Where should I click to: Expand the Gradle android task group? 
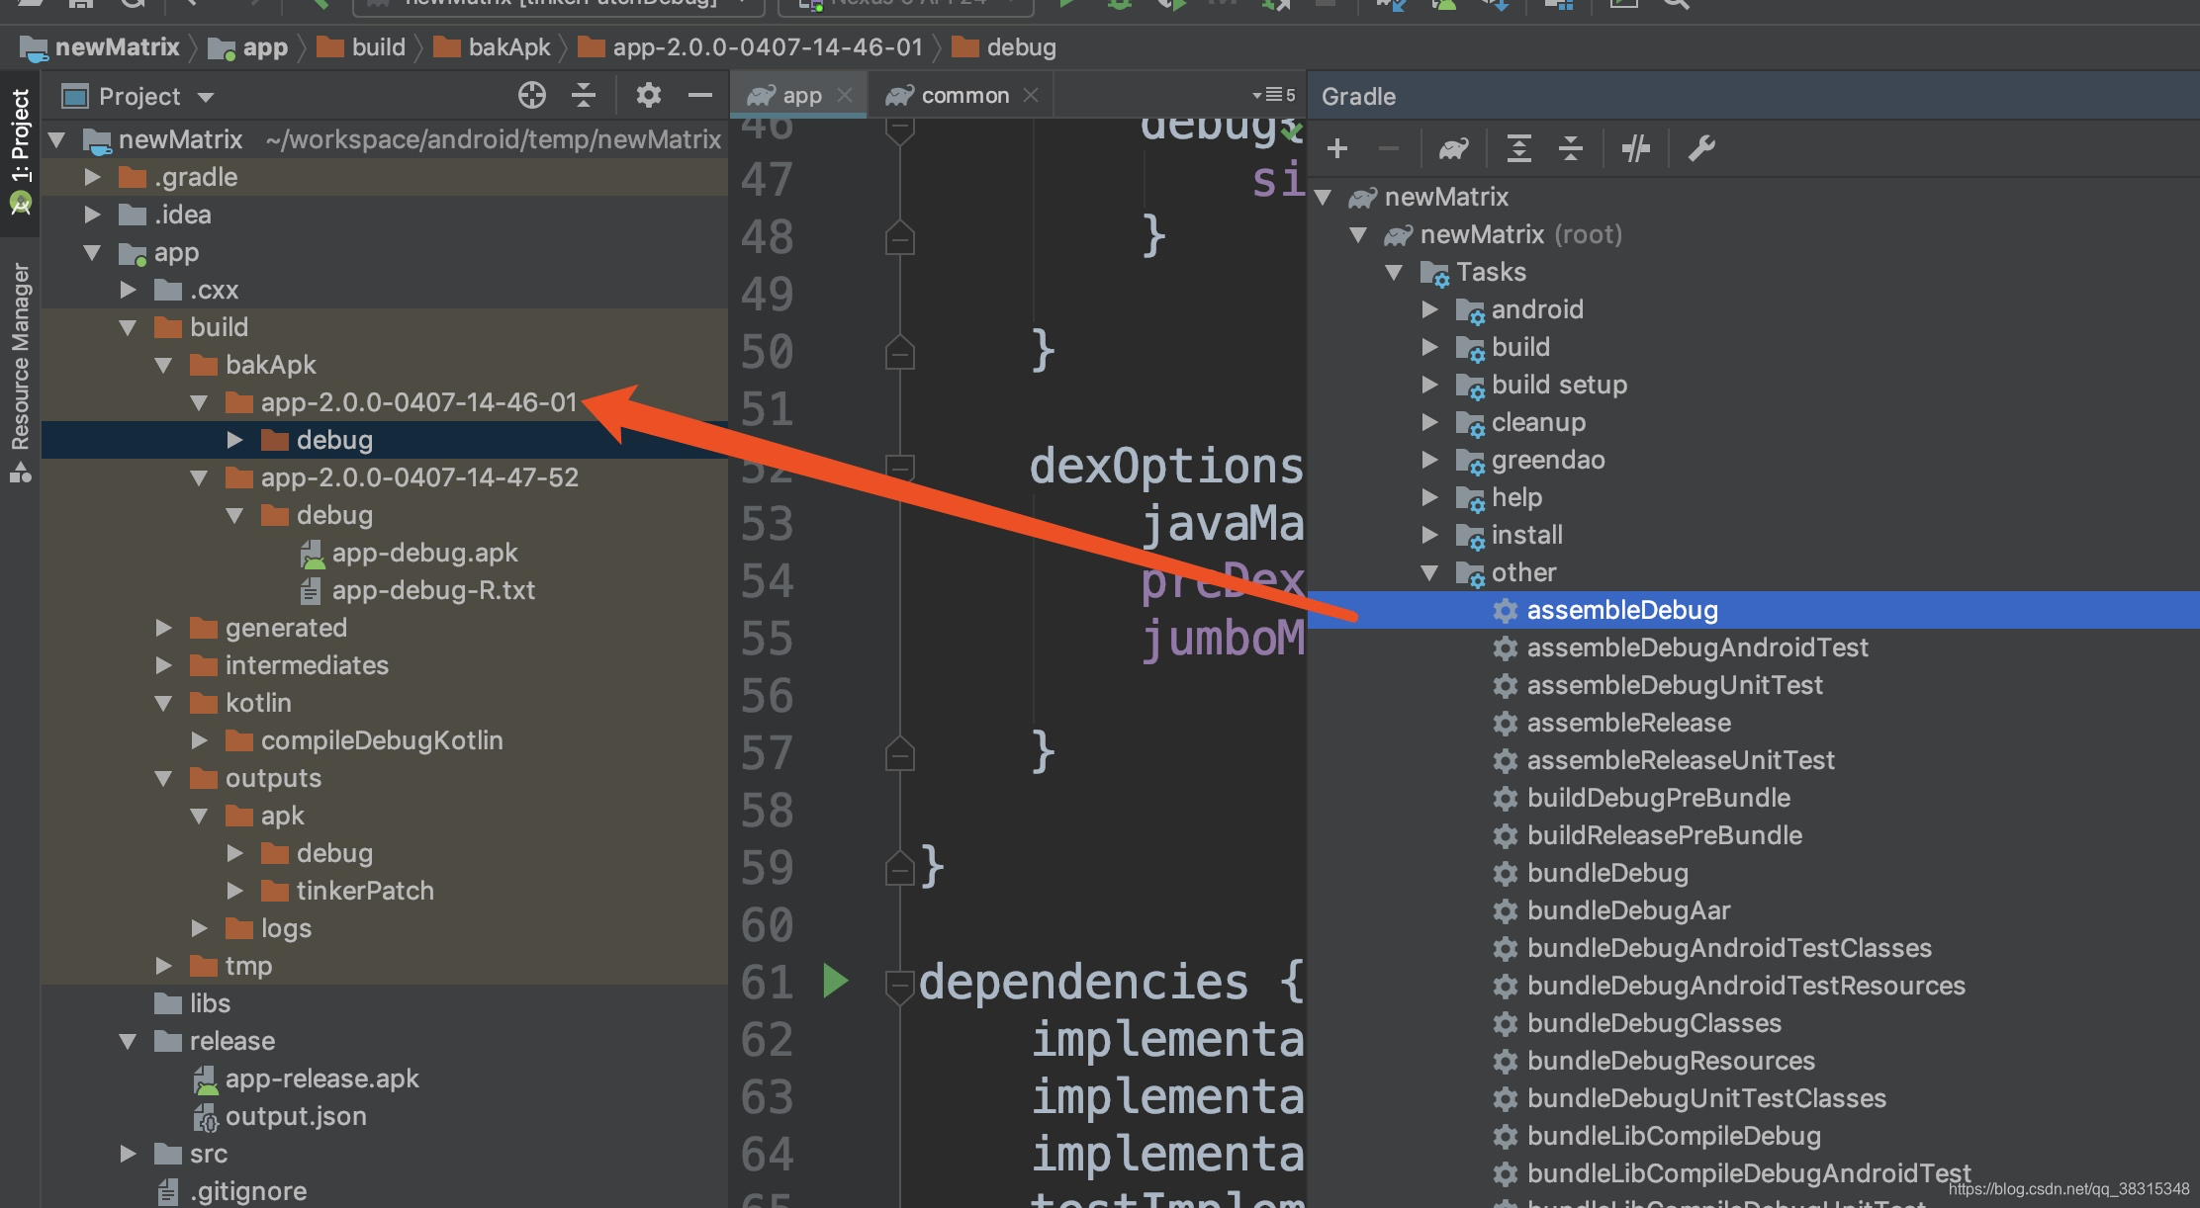tap(1429, 309)
